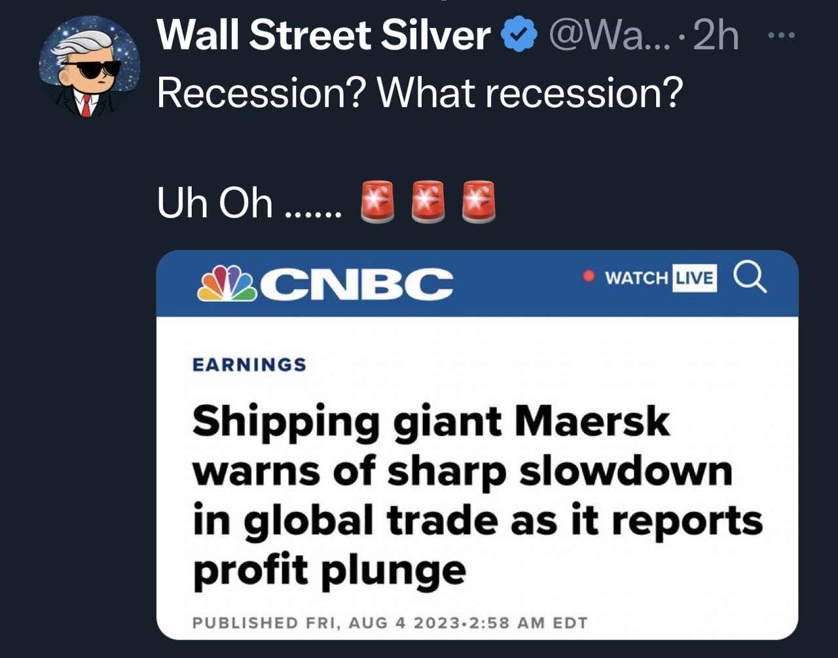Click the published date line
The width and height of the screenshot is (838, 658).
click(390, 622)
